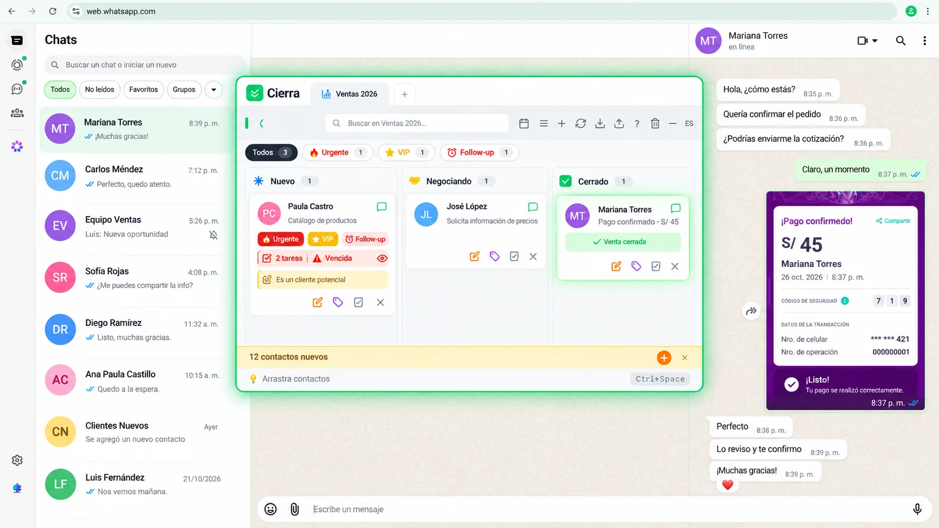
Task: Open the ES language selector
Action: click(x=689, y=123)
